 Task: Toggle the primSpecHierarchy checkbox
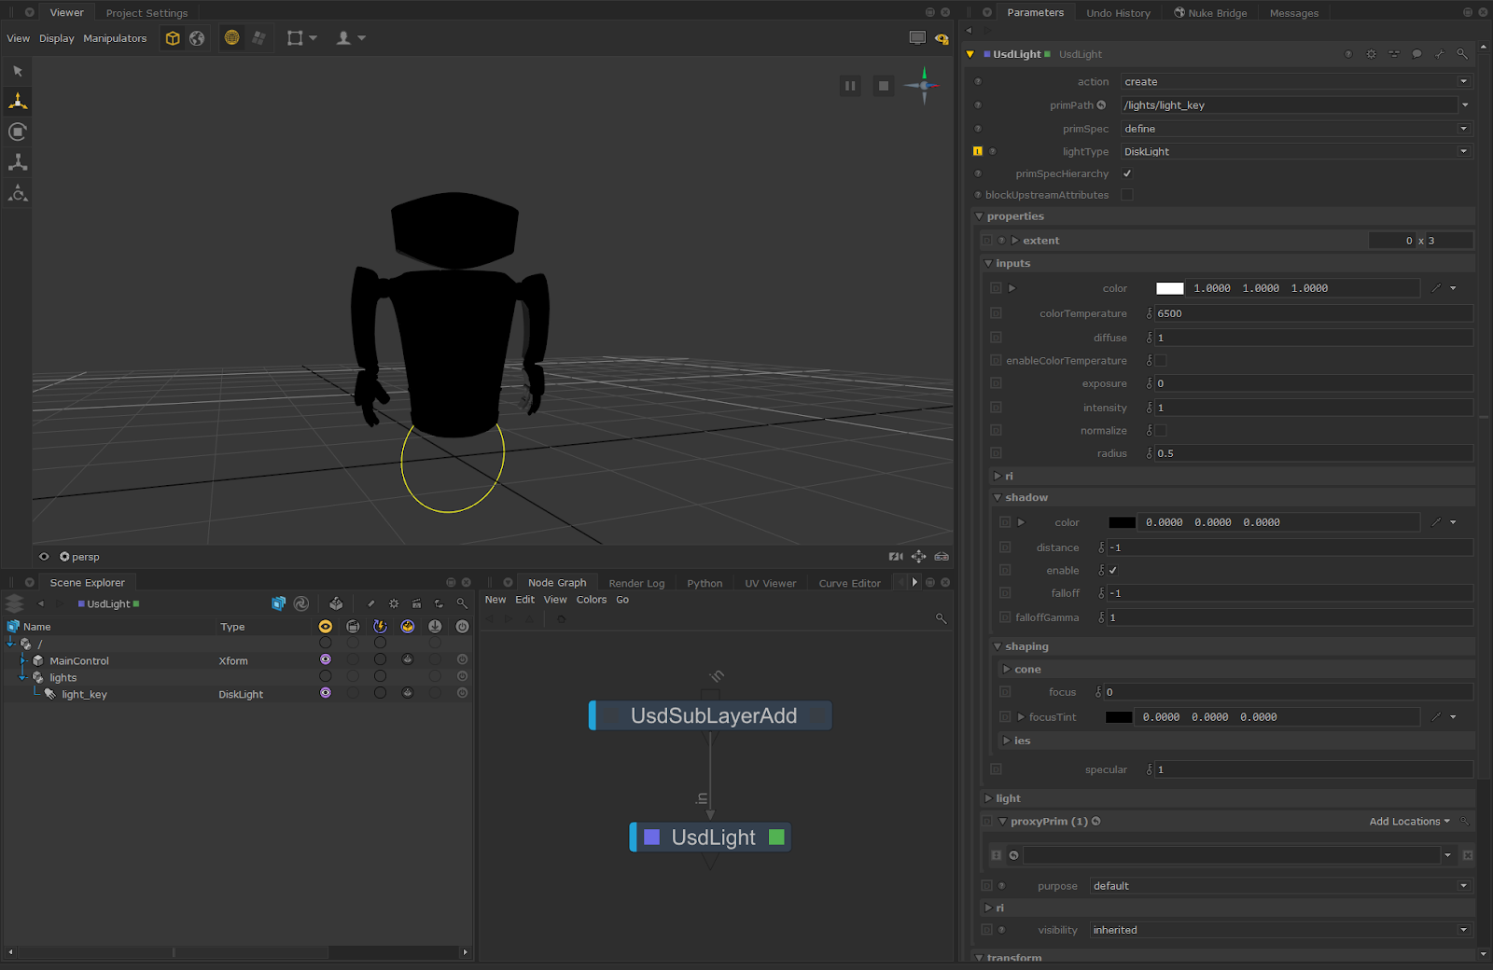point(1127,173)
